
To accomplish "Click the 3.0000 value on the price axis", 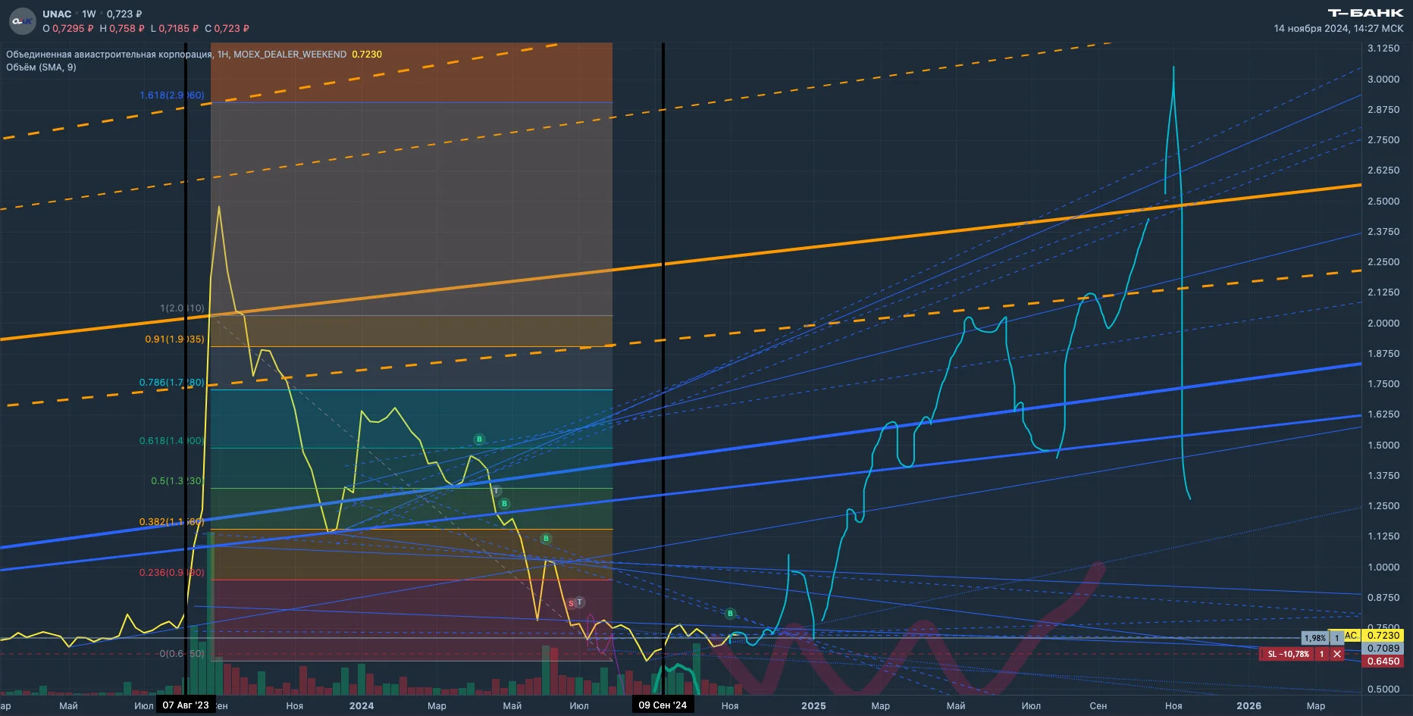I will [x=1383, y=80].
